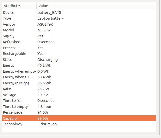Image resolution: width=161 pixels, height=138 pixels.
Task: Select the Technology Lithium Ion row
Action: pos(79,124)
